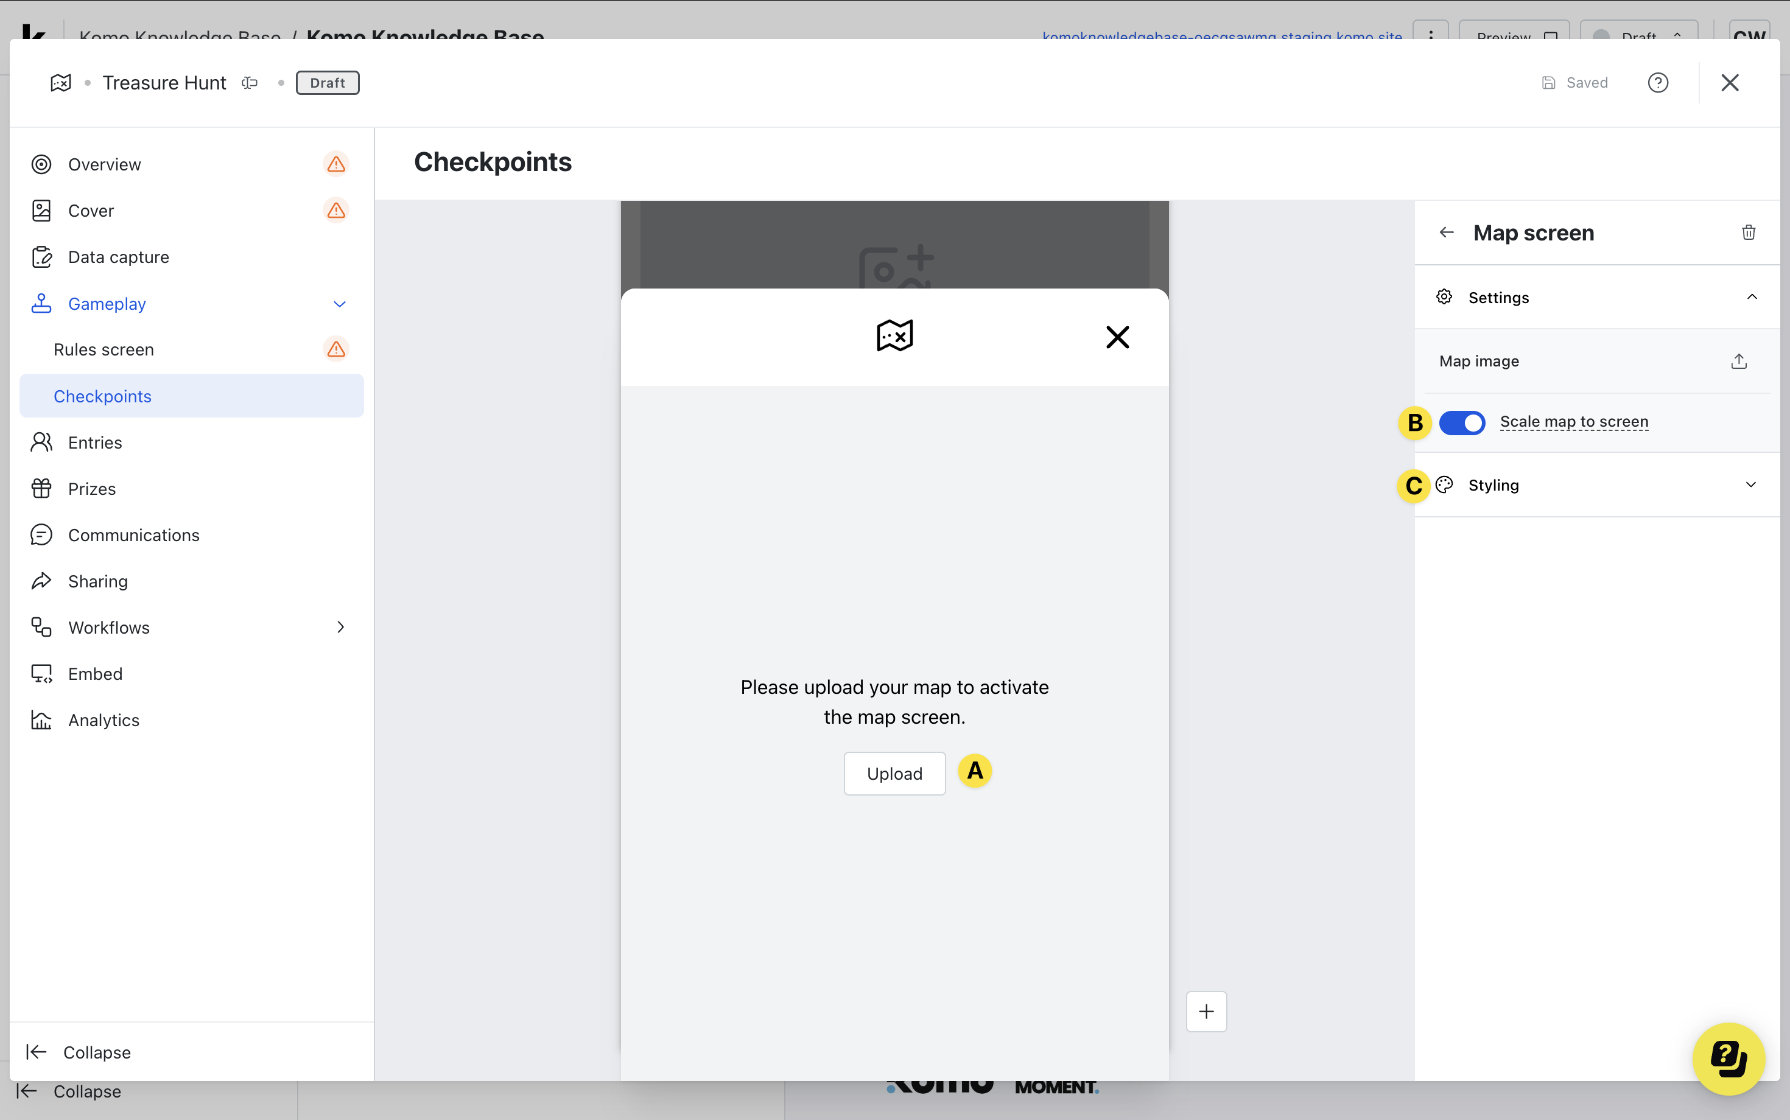Click the Scale map to screen label

1574,421
